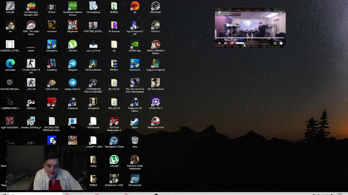Launch Car Mechanic Simulator 2021

click(x=31, y=9)
